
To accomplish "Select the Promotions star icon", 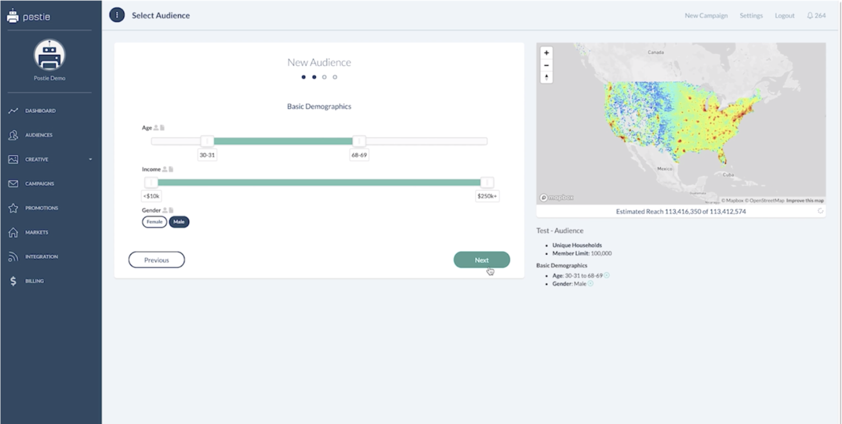I will pyautogui.click(x=13, y=208).
